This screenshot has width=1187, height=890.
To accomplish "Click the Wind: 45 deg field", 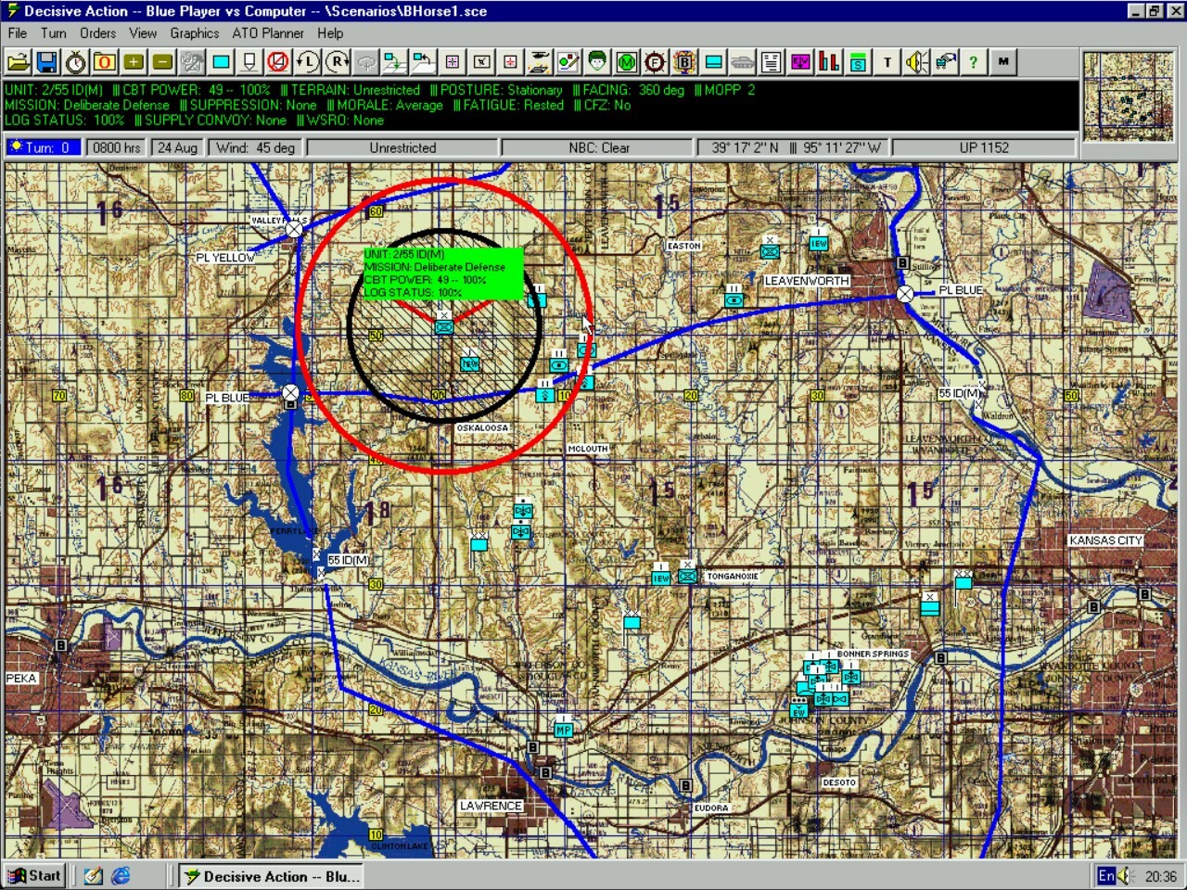I will [x=255, y=147].
